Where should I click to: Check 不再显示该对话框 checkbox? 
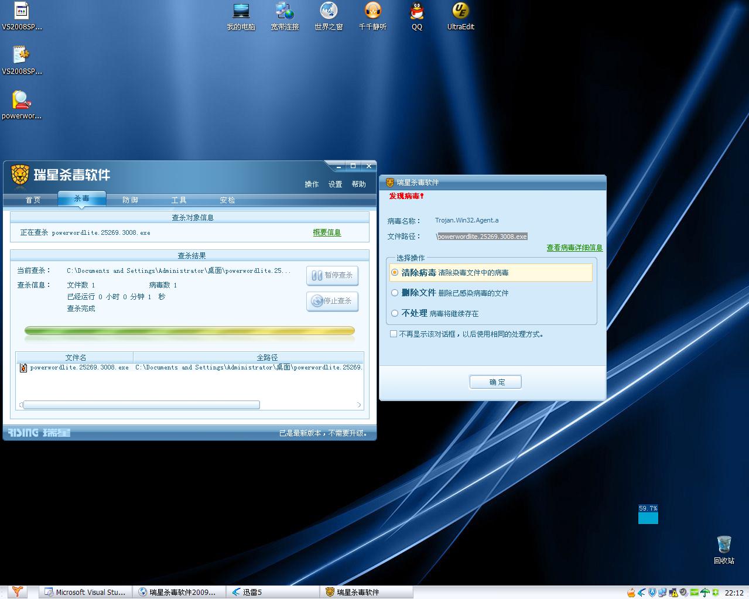[x=394, y=334]
